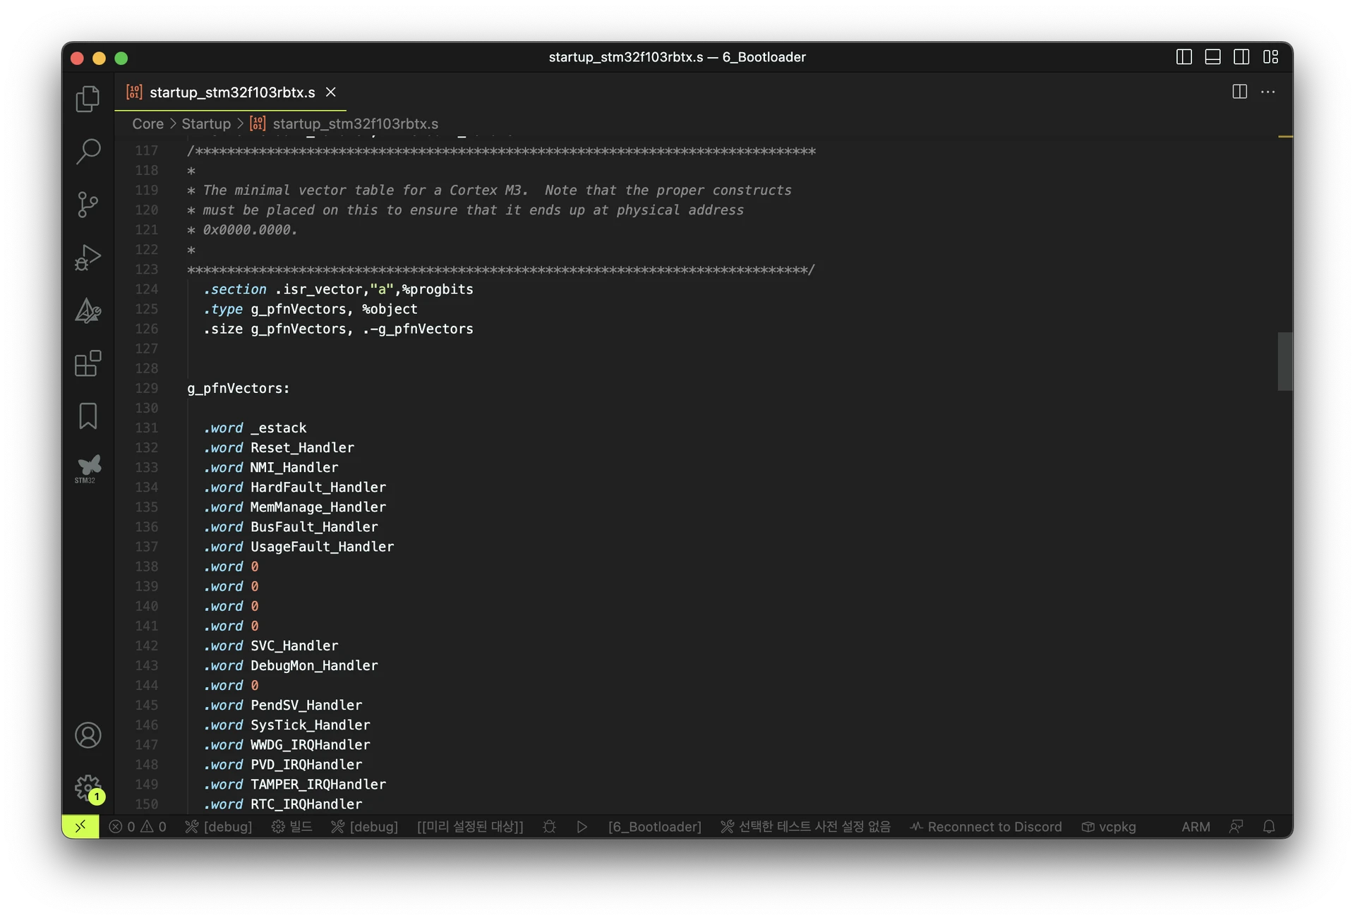Screen dimensions: 1355x920
Task: Open the Manage gear settings icon
Action: pos(88,787)
